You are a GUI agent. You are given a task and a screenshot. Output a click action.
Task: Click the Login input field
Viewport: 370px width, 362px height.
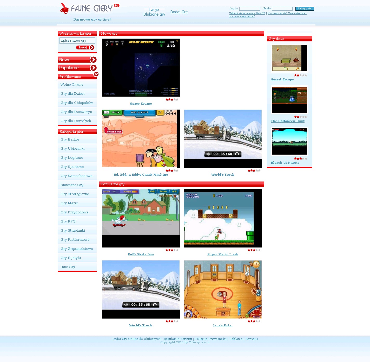(249, 9)
